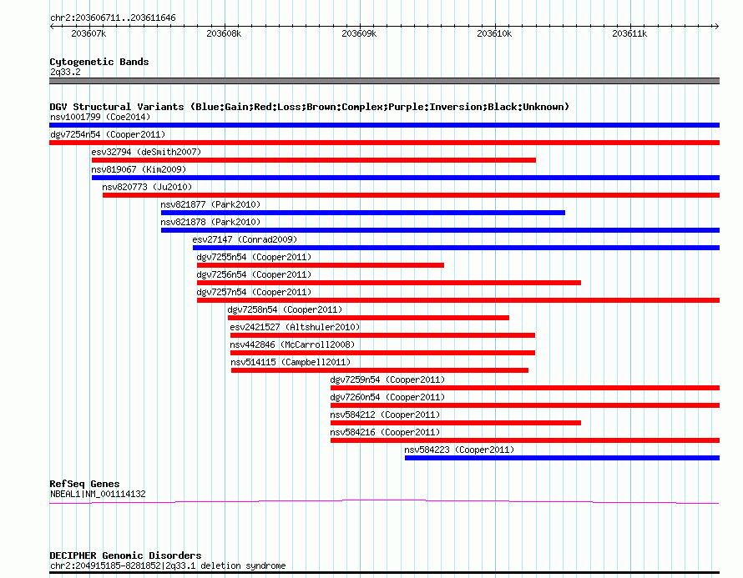Open dgv7259n54 (Cooper2011) variant label
743x578 pixels.
point(387,379)
